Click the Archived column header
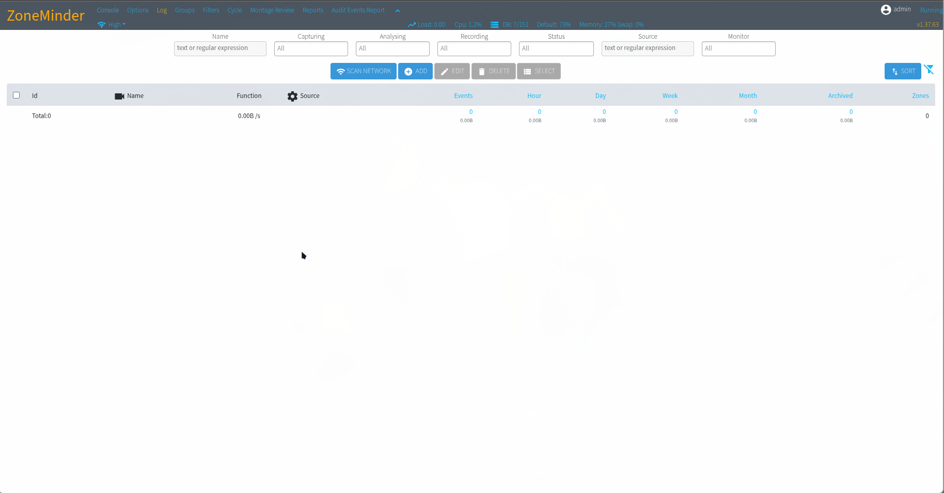 tap(840, 96)
